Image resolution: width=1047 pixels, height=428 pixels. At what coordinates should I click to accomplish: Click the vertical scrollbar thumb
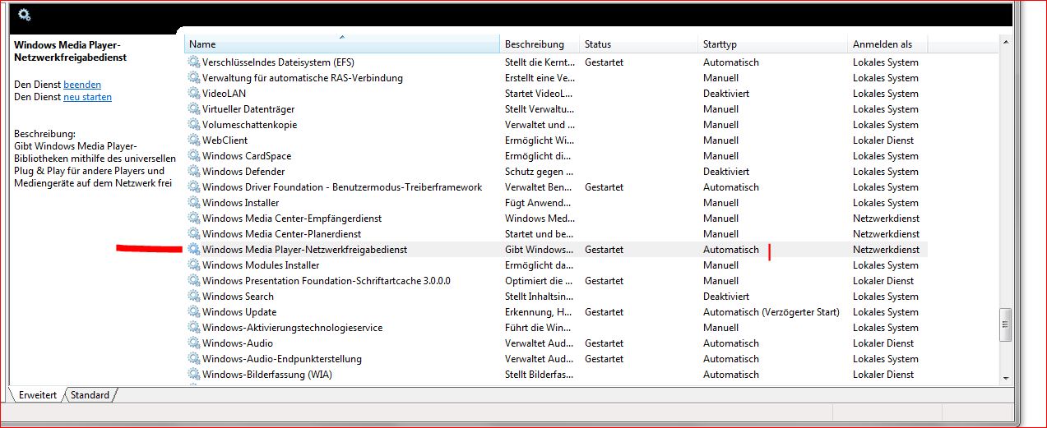pyautogui.click(x=1005, y=324)
